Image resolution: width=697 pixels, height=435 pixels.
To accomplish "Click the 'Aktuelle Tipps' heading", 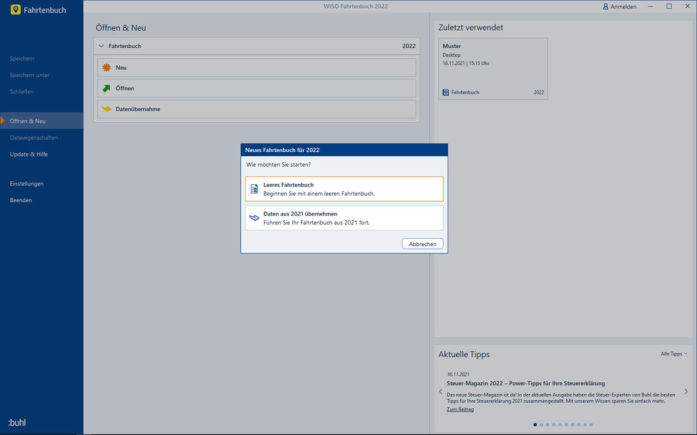I will tap(464, 355).
